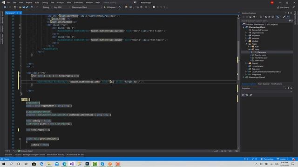Select Program.cs file
Image resolution: width=298 pixels, height=167 pixels.
click(x=256, y=74)
